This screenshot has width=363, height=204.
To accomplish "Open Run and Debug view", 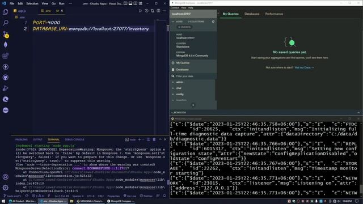I will [5, 88].
